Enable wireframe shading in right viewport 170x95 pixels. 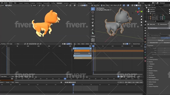click(x=135, y=5)
